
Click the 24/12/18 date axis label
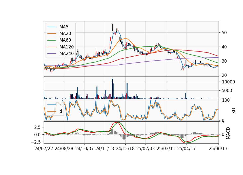click(x=125, y=149)
